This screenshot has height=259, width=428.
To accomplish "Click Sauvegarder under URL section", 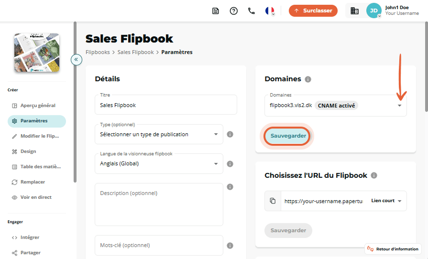I will [288, 230].
